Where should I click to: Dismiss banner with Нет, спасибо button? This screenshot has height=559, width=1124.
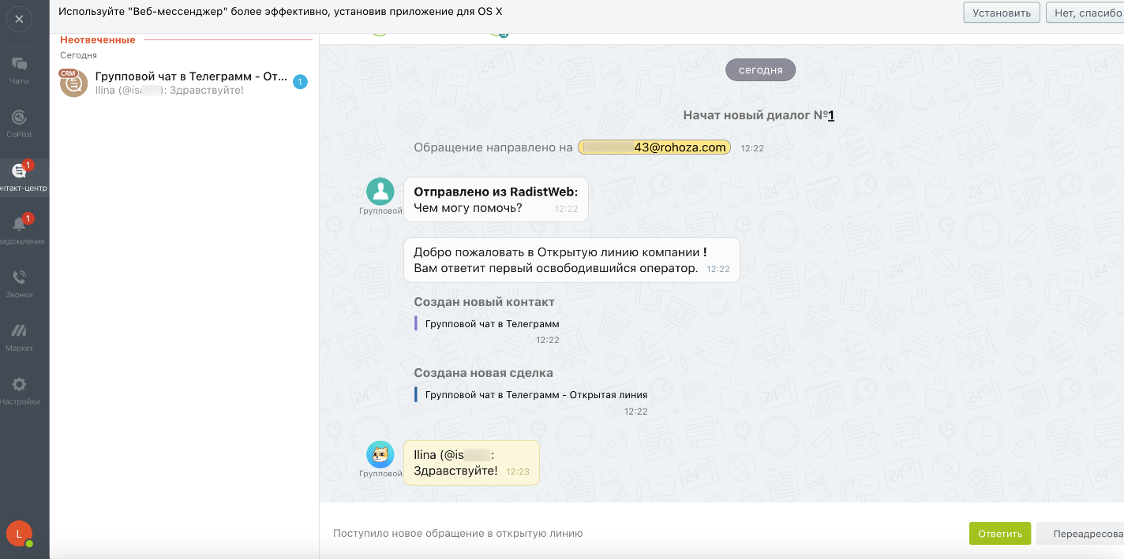(1087, 13)
